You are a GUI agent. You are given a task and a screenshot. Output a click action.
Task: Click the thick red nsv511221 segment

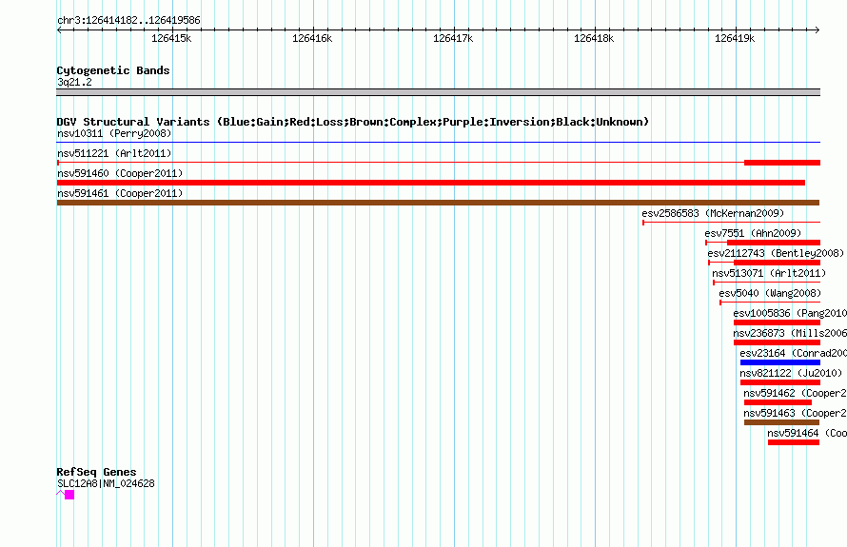782,163
